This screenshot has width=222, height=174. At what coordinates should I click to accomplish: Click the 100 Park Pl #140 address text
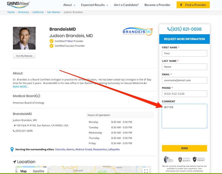42,125
